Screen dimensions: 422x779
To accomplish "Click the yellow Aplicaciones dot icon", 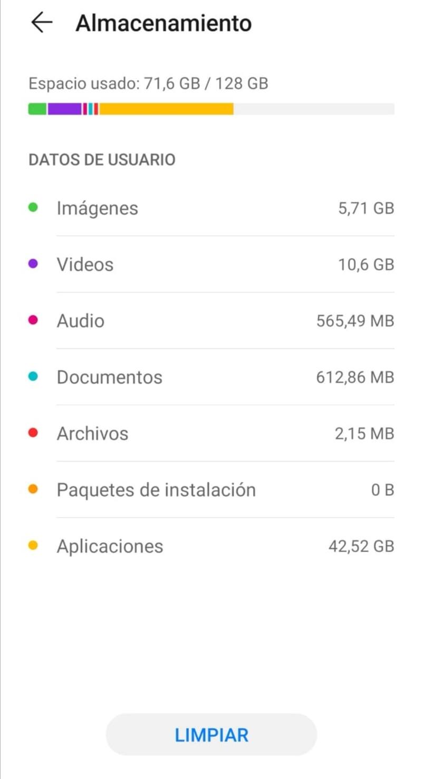I will (33, 546).
